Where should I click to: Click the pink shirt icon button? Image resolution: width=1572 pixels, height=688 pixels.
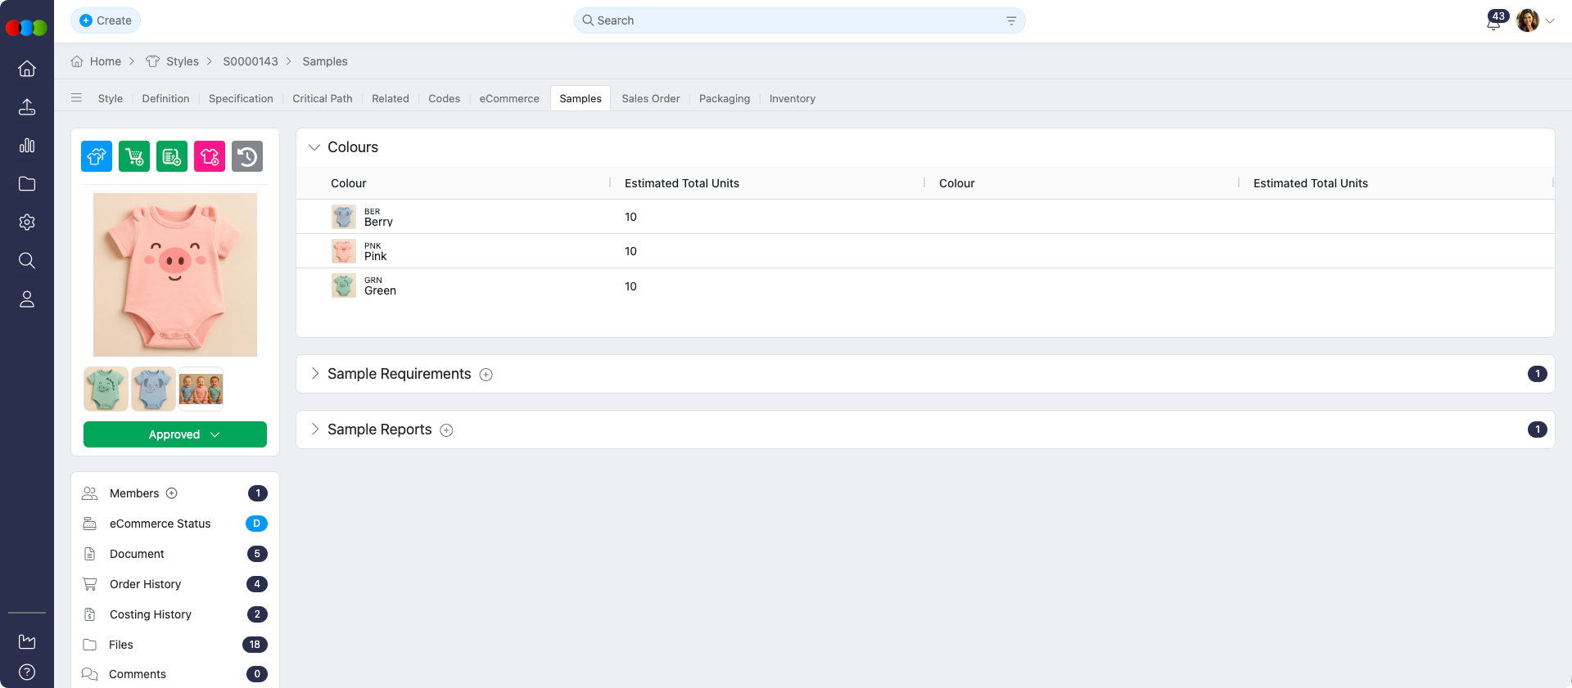pos(210,156)
